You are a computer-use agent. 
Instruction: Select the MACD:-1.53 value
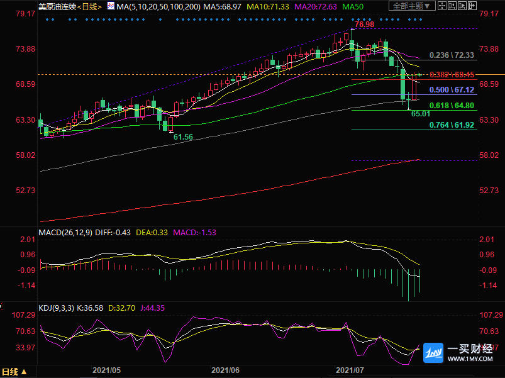click(194, 233)
